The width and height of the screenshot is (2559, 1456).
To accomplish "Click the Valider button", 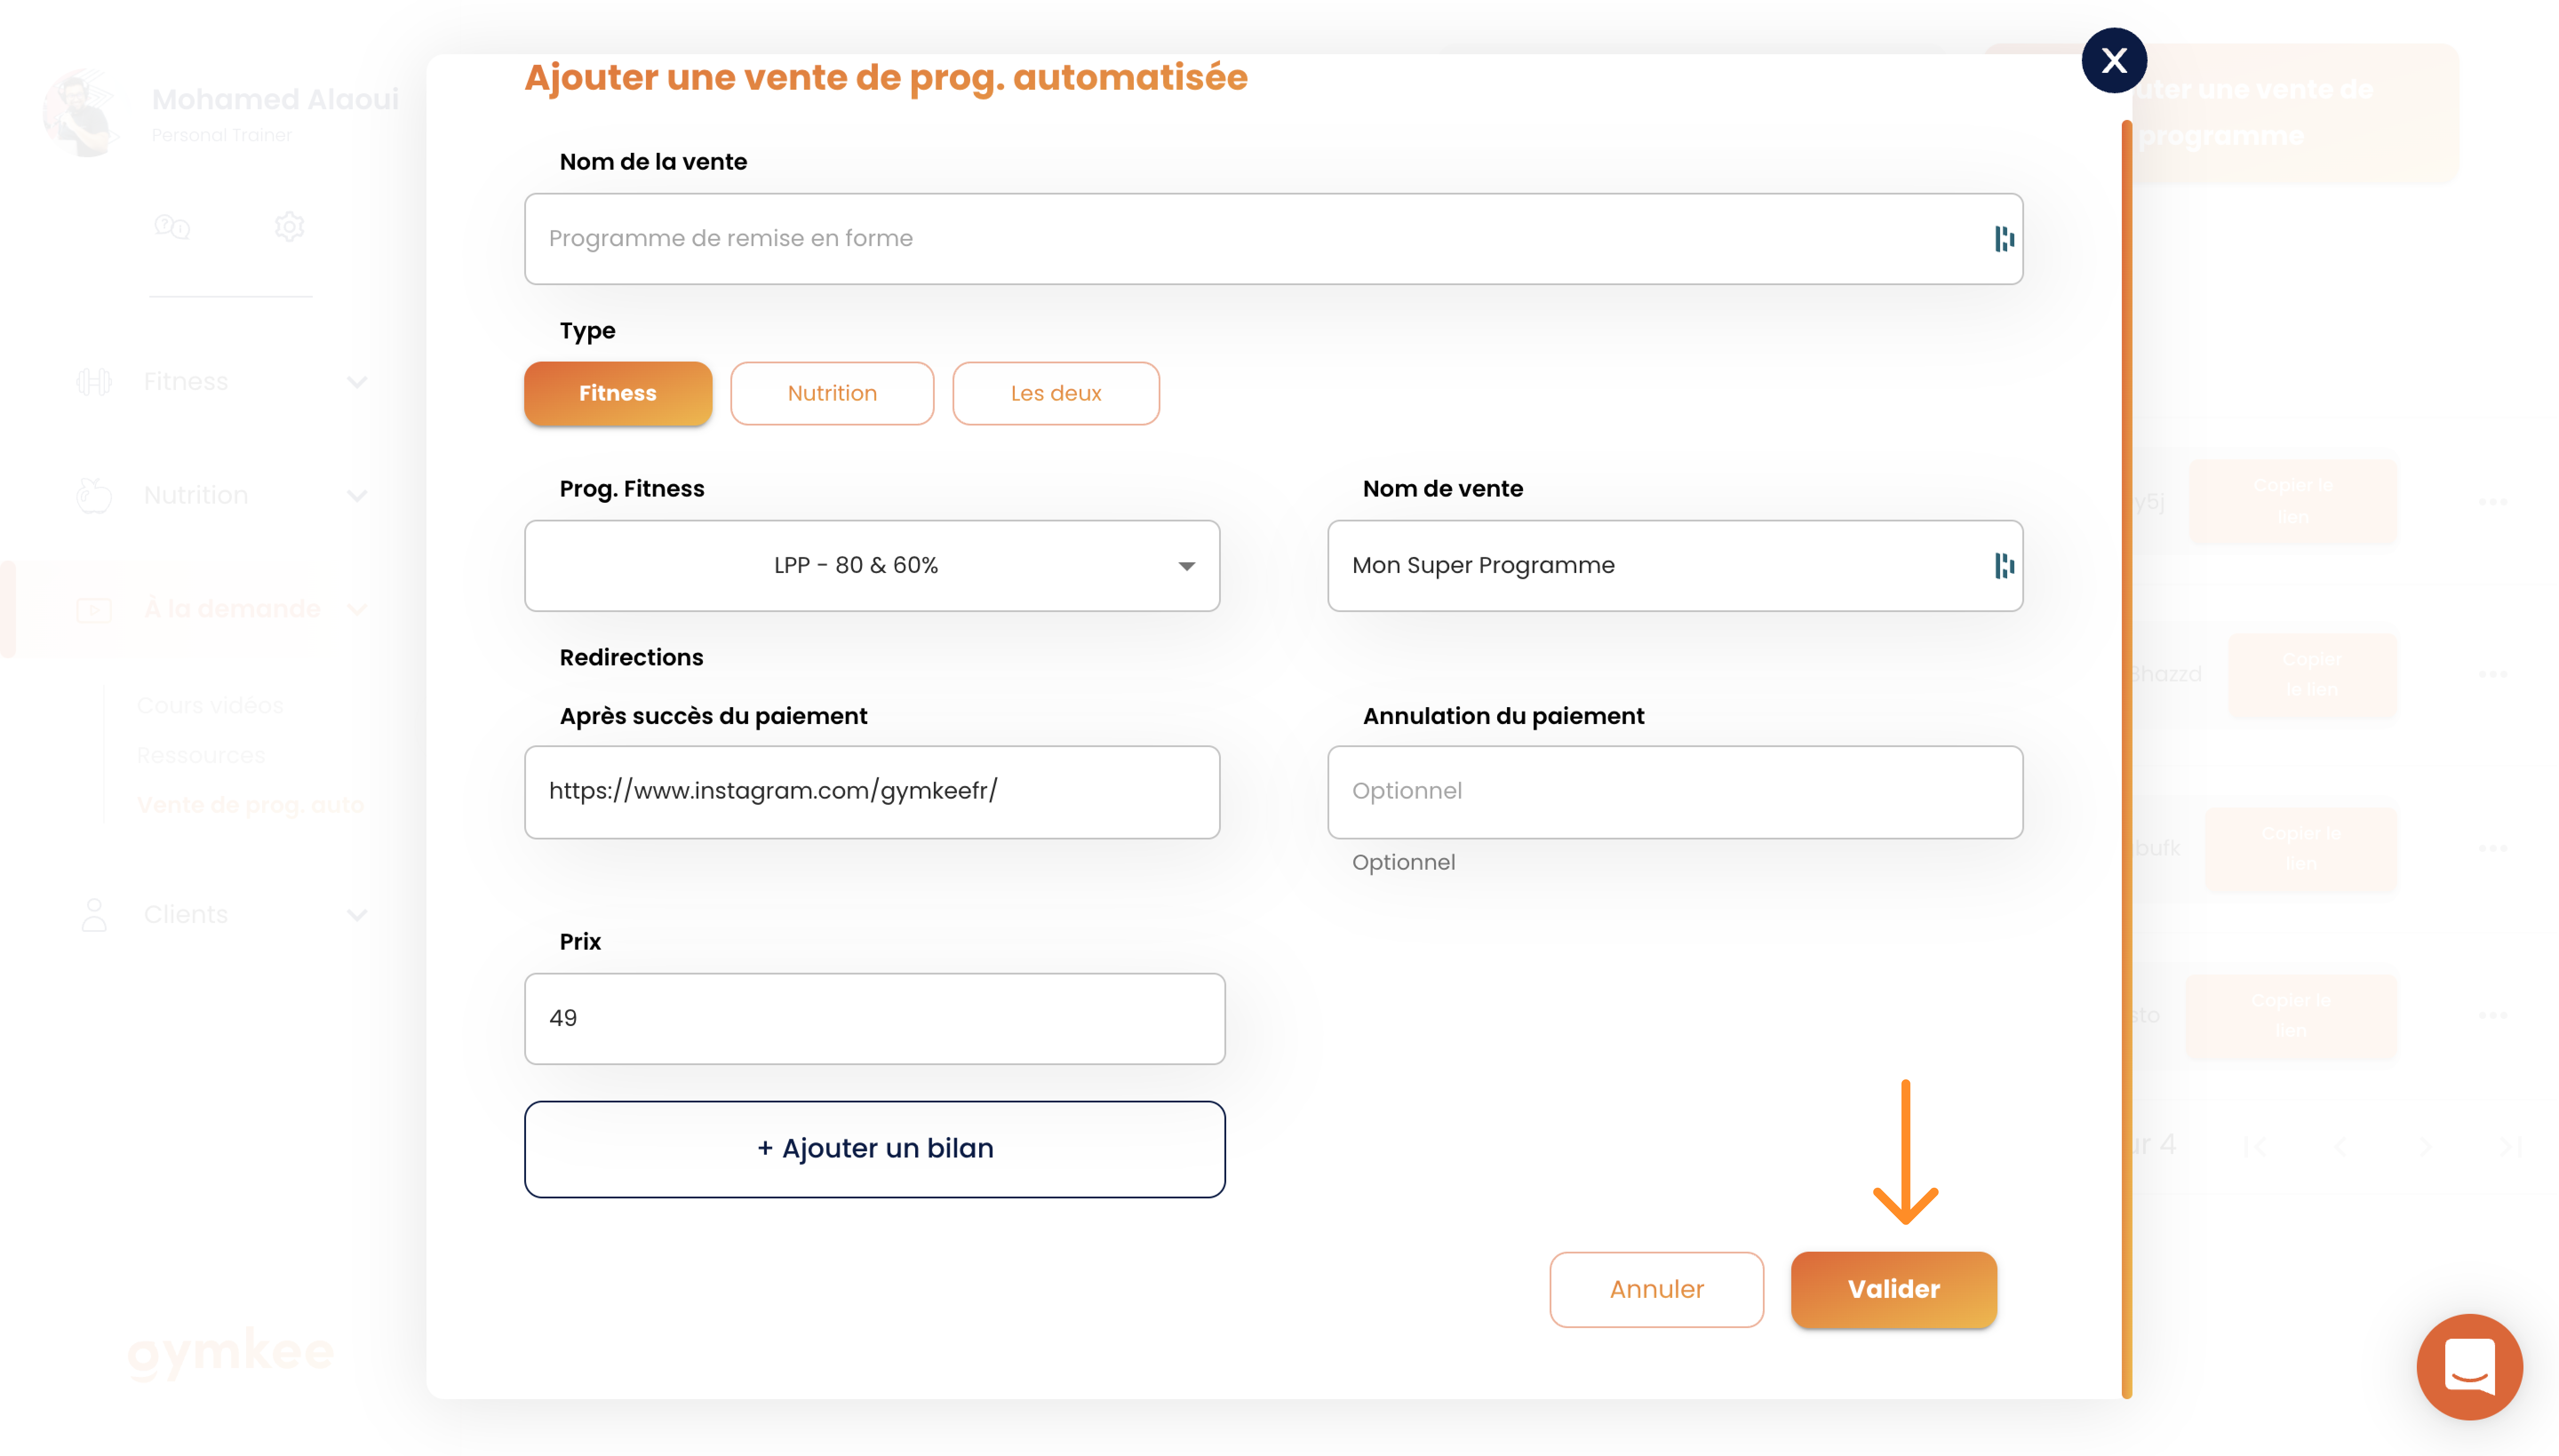I will (x=1893, y=1289).
